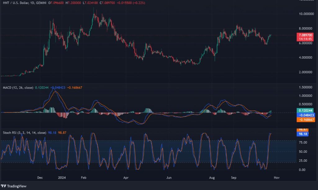Viewport: 318px width, 190px height.
Task: Click the 4.000000 price axis label
Action: point(306,58)
